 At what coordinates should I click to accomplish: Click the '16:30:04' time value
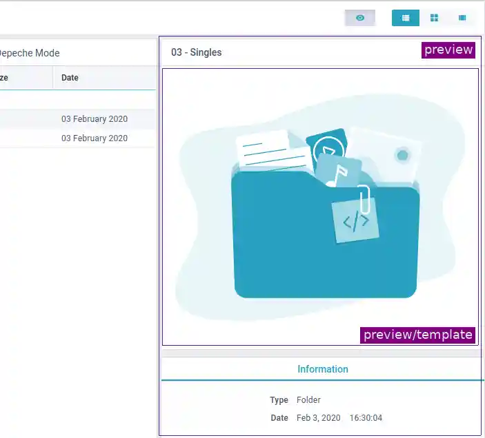coord(366,417)
